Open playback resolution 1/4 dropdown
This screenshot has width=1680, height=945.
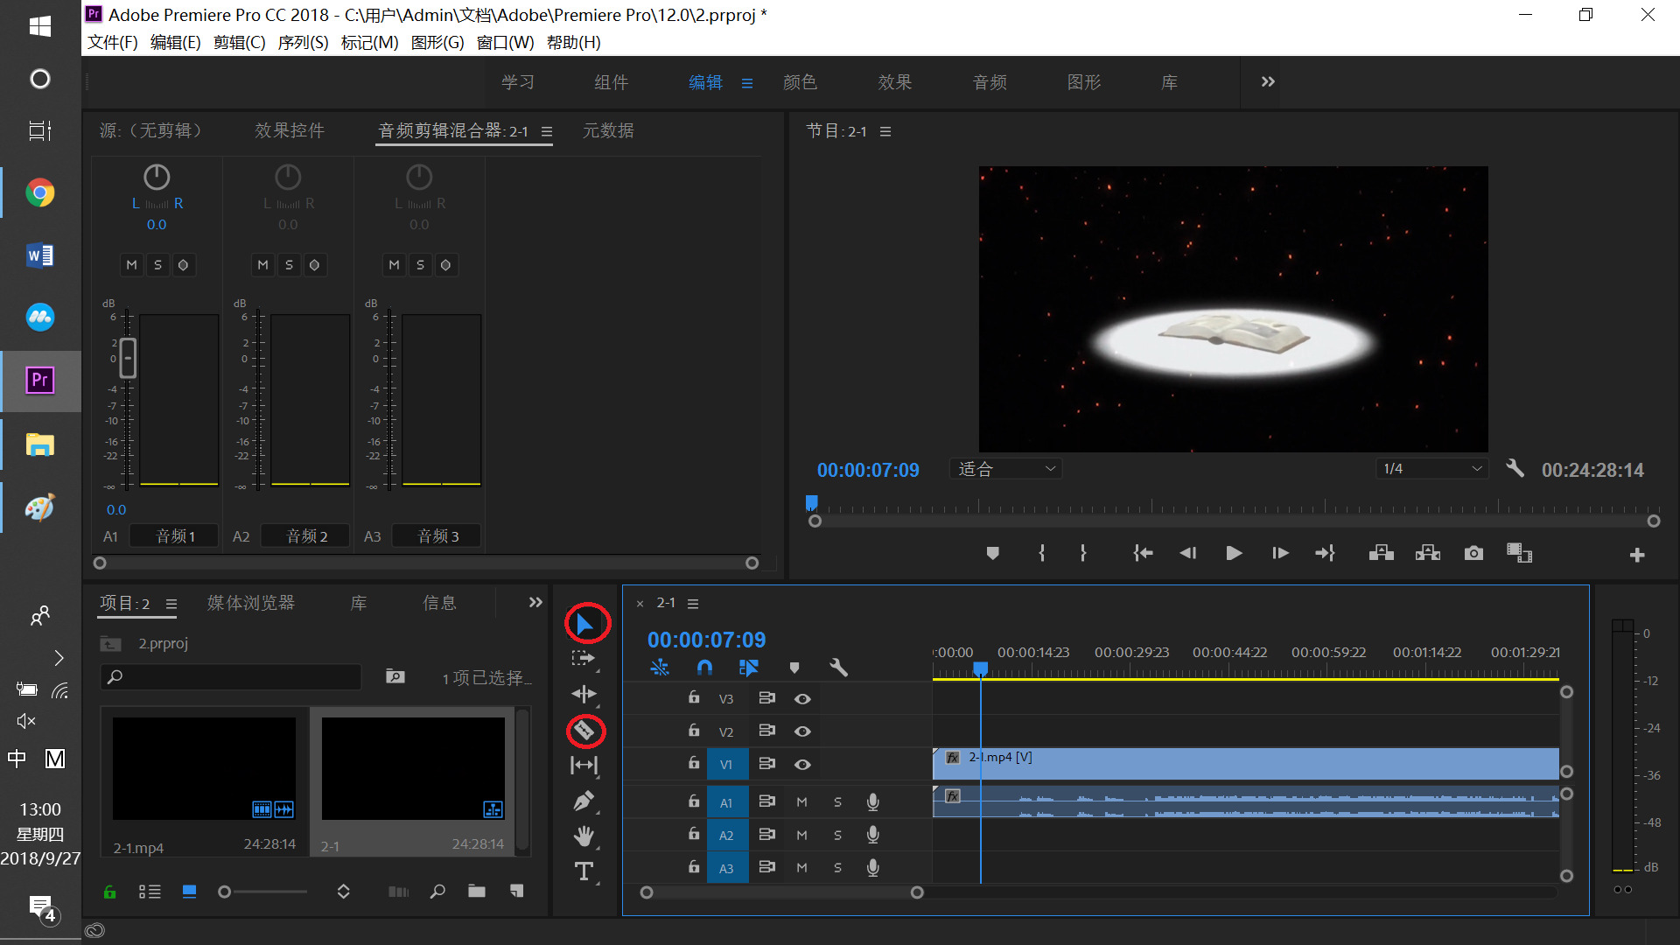coord(1431,469)
